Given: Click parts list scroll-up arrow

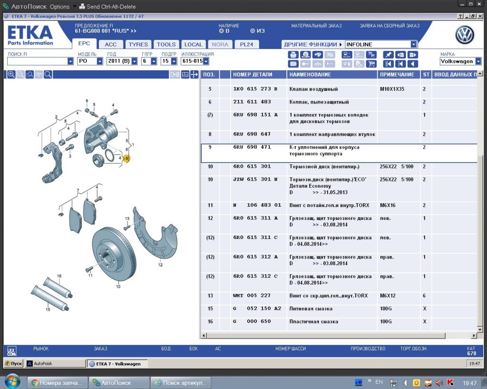Looking at the screenshot, I should [480, 74].
